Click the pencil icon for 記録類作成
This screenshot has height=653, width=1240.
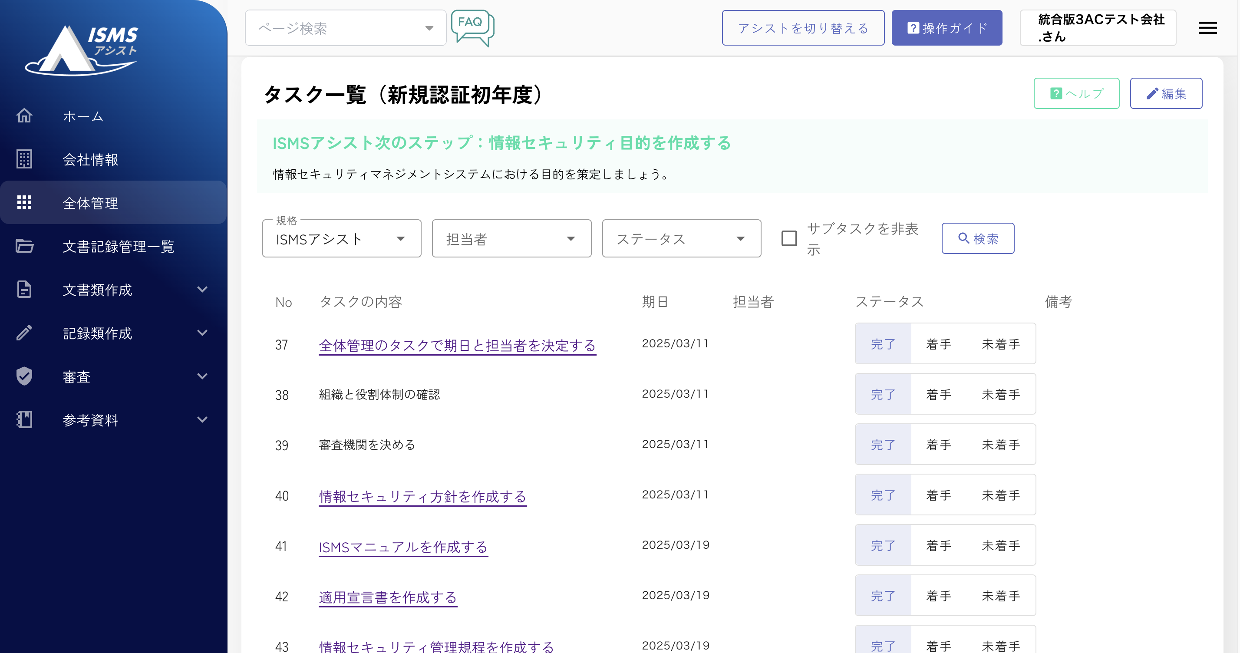(24, 333)
